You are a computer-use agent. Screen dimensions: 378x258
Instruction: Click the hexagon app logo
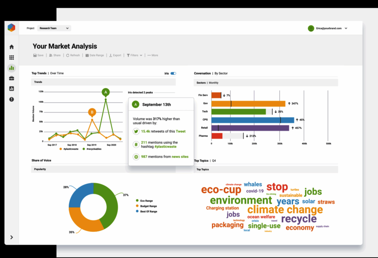(x=11, y=28)
